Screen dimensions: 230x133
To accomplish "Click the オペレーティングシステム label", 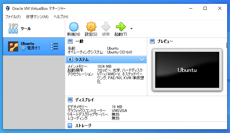I will click(85, 52).
